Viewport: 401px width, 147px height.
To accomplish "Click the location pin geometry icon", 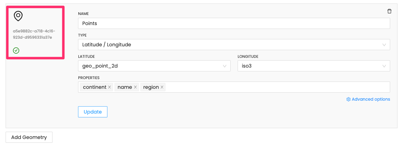I will click(x=18, y=16).
